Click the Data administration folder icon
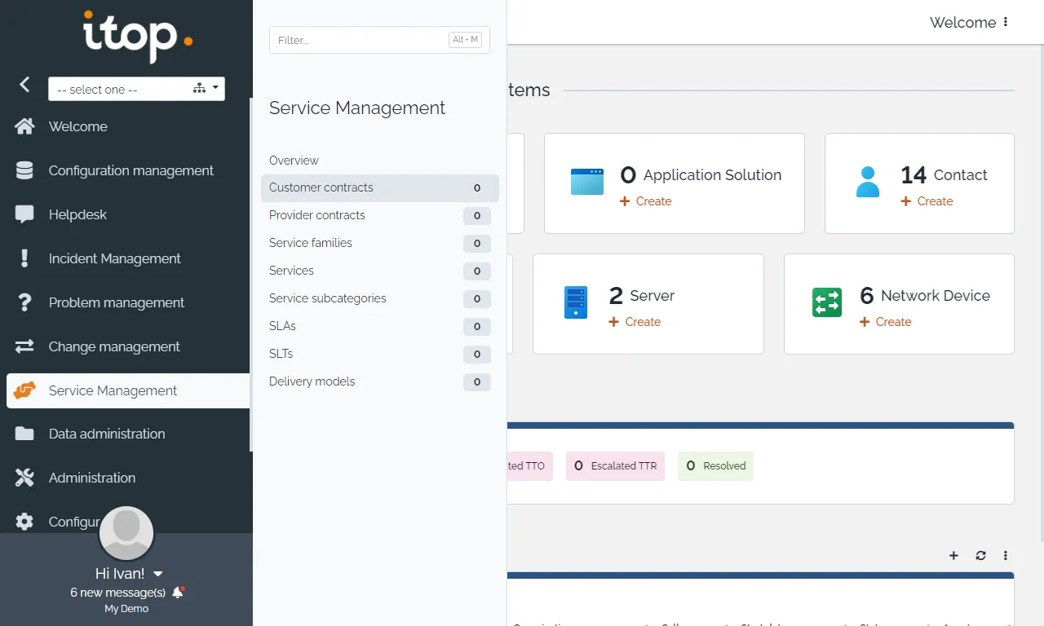The image size is (1044, 626). 24,434
